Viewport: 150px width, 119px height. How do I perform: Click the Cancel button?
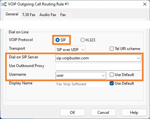point(103,113)
